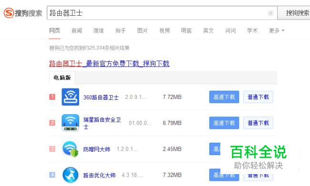Open the 防蹭网大师 name link

(96, 149)
